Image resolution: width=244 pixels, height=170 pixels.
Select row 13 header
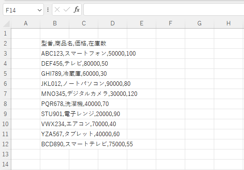6,154
